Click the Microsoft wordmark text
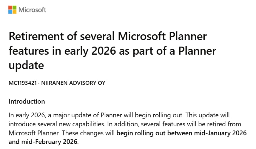This screenshot has width=256, height=149. 32,10
